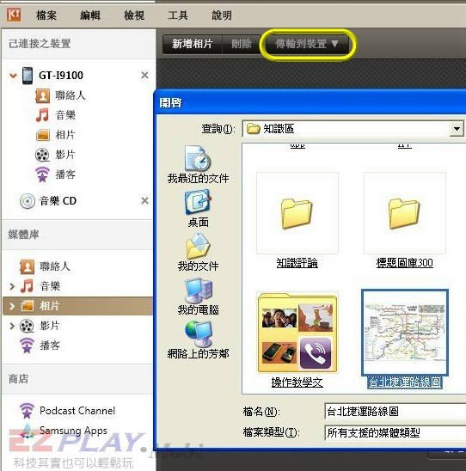This screenshot has width=466, height=471.
Task: Open the 傳輸到裝置 transfer dropdown
Action: (307, 45)
